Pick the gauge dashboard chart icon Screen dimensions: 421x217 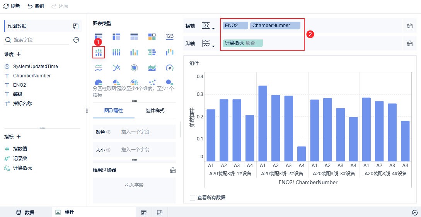pos(169,68)
